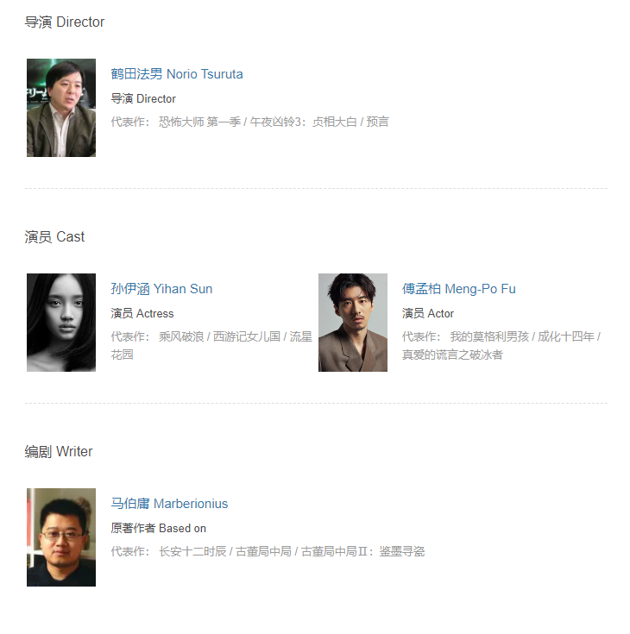This screenshot has width=630, height=634.
Task: Click 午夜凶铃3:贞相大白 in Tsuruta's works
Action: 303,122
